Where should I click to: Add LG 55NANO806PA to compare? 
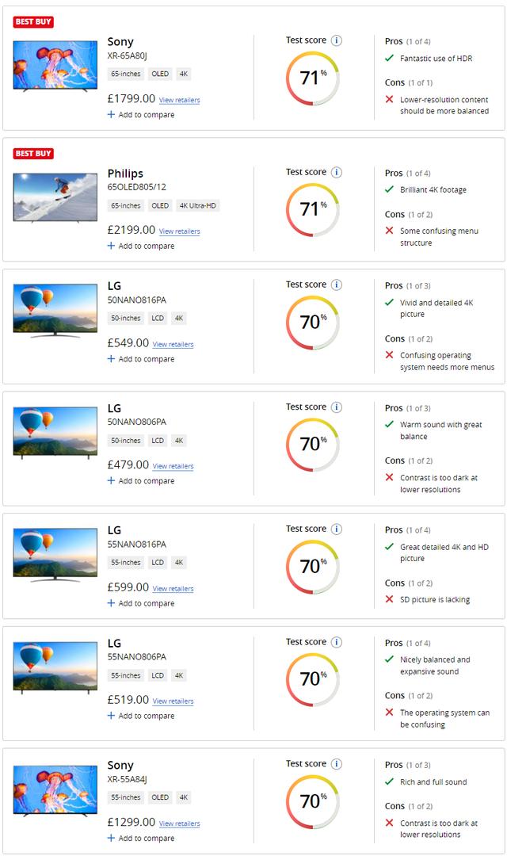click(141, 716)
